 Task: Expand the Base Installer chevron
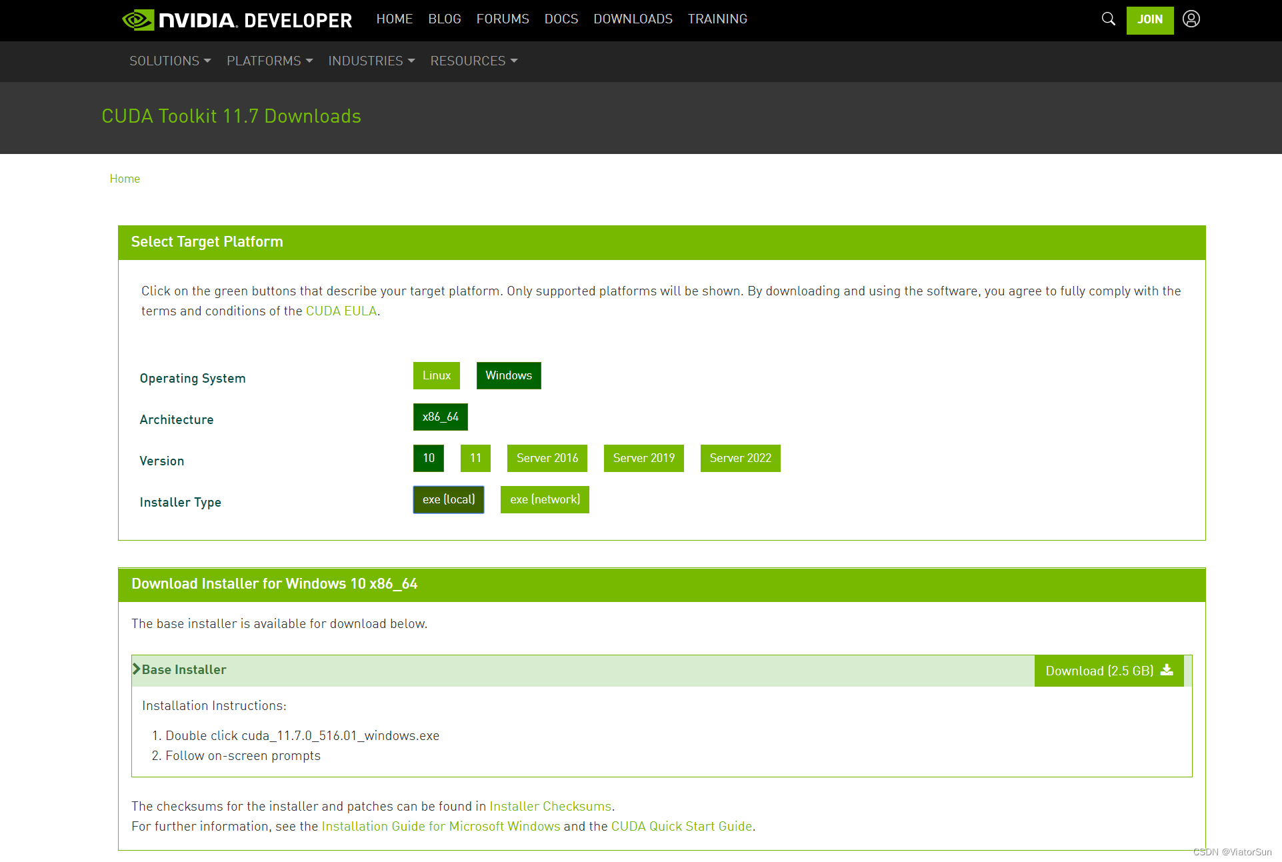point(137,669)
